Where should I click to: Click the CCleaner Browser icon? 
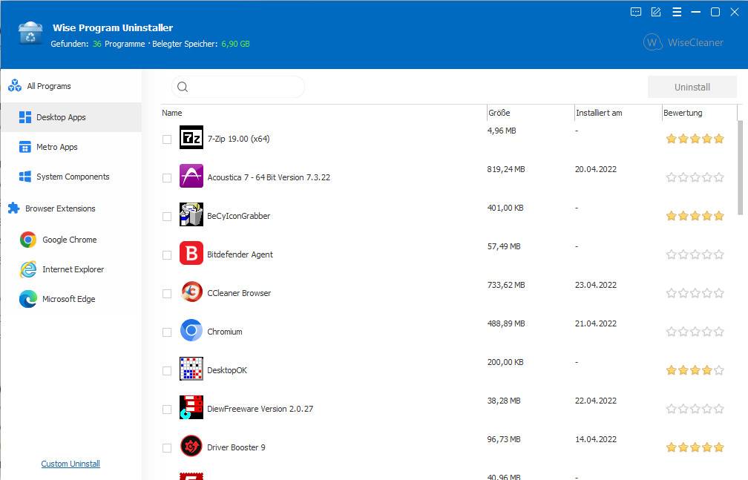tap(191, 292)
